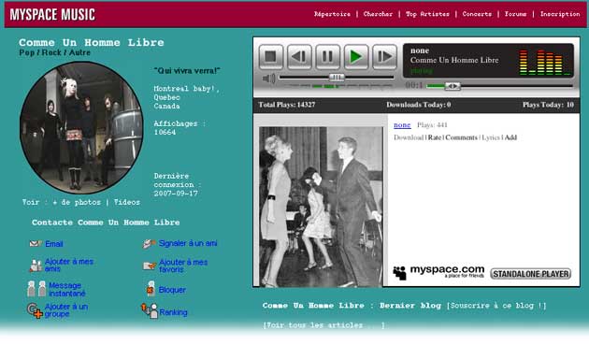This screenshot has height=345, width=589.
Task: Mute using the speaker icon
Action: click(x=268, y=79)
